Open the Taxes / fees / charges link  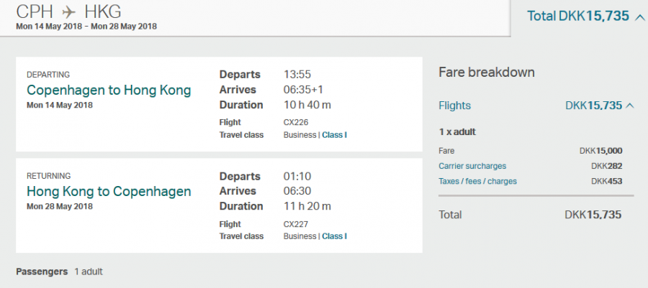point(477,181)
